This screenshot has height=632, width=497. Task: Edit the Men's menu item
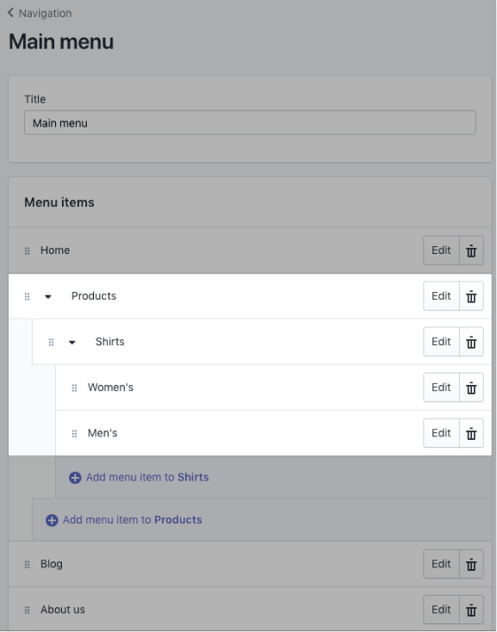tap(441, 433)
